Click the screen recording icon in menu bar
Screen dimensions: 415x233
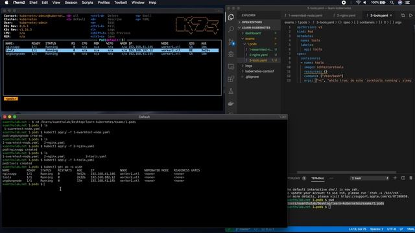pyautogui.click(x=344, y=3)
